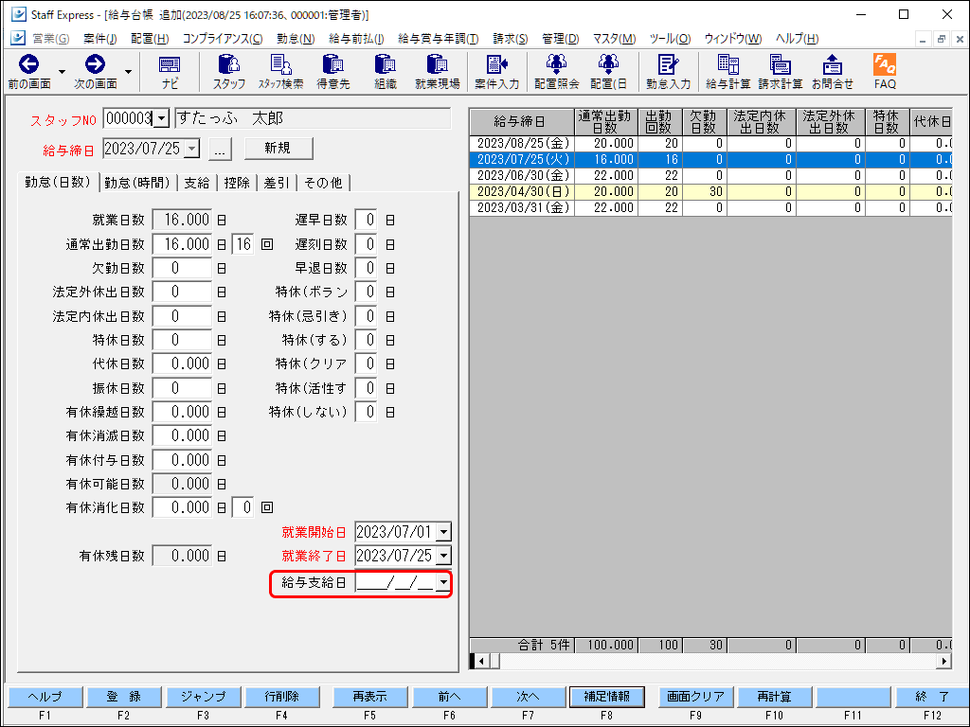
Task: Open the 就業開始日 date dropdown
Action: pos(443,532)
